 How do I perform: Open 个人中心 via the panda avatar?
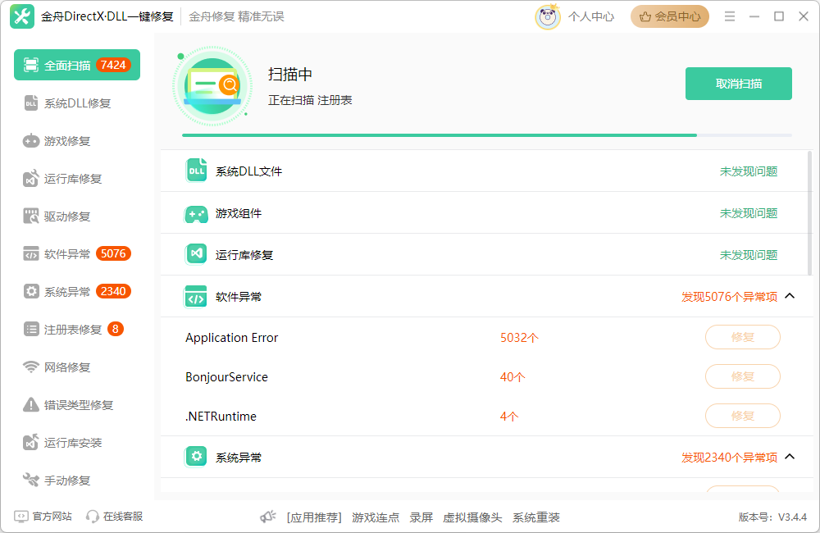coord(549,16)
